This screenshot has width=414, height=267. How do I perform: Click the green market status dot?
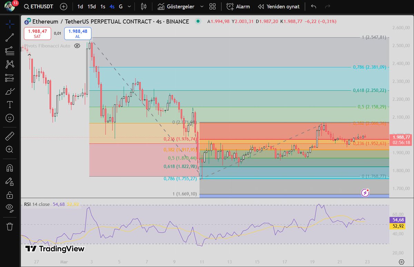click(198, 21)
